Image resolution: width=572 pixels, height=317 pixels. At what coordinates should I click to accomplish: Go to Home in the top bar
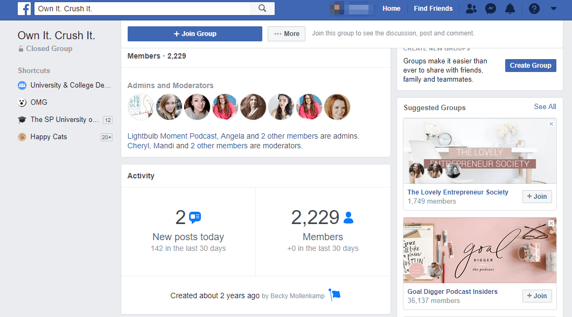coord(392,9)
